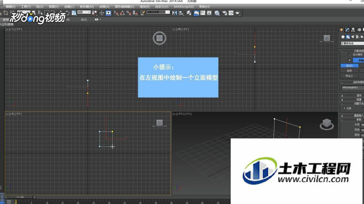Open the Material Editor
Viewport: 364px width, 204px height.
click(x=217, y=13)
